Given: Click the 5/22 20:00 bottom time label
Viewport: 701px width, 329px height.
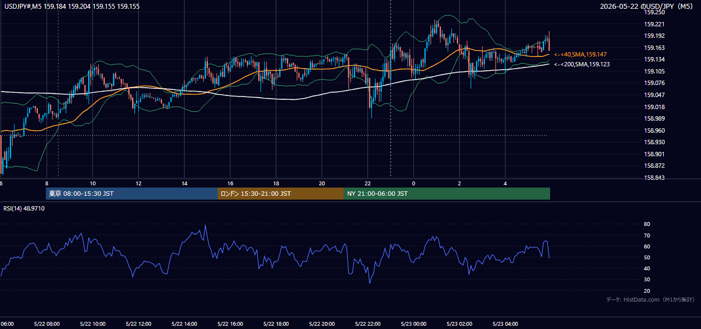Looking at the screenshot, I should (321, 324).
